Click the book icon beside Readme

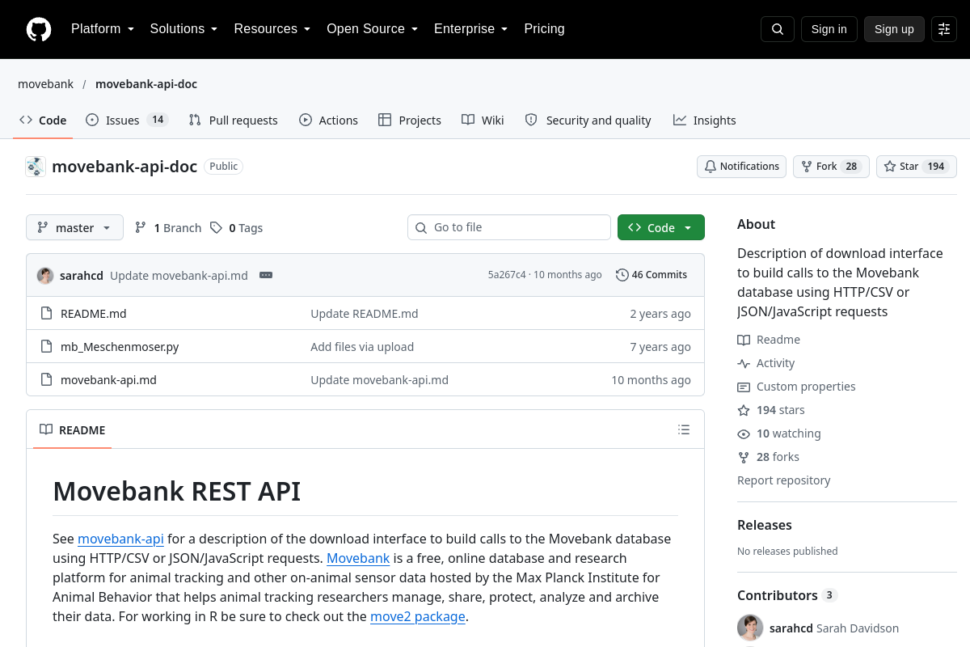pyautogui.click(x=744, y=340)
